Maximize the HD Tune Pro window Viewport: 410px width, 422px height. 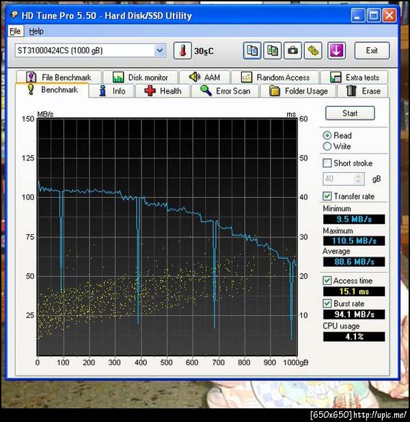coord(374,15)
